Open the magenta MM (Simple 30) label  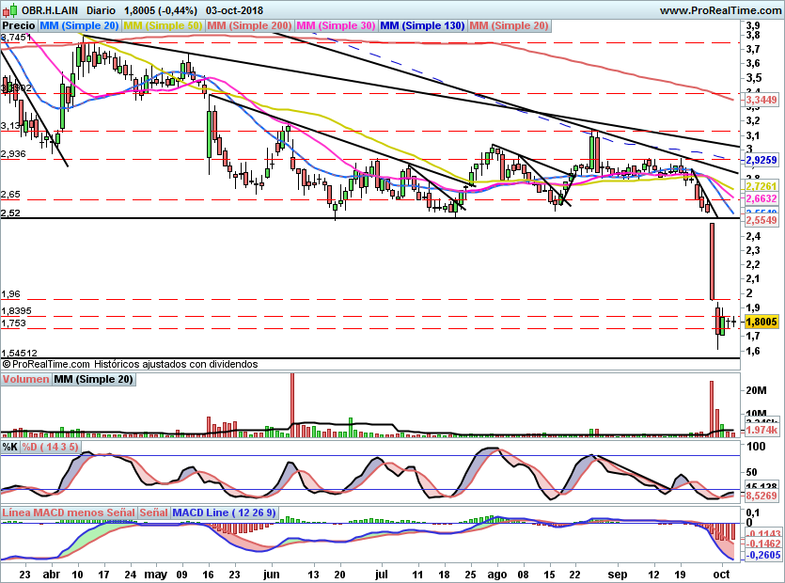336,25
